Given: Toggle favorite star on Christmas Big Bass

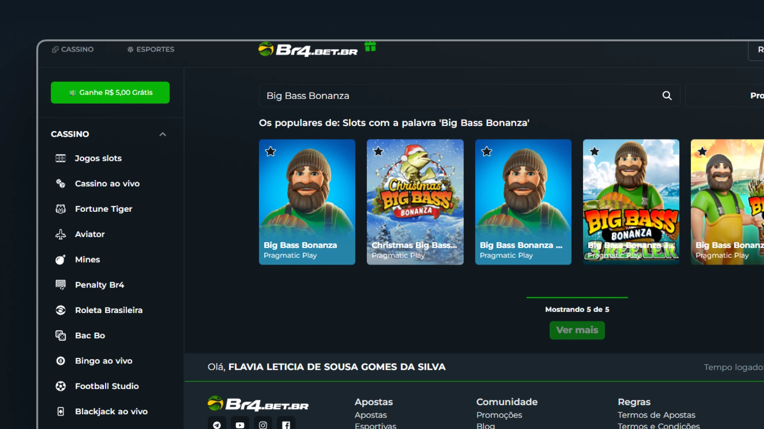Looking at the screenshot, I should click(378, 151).
